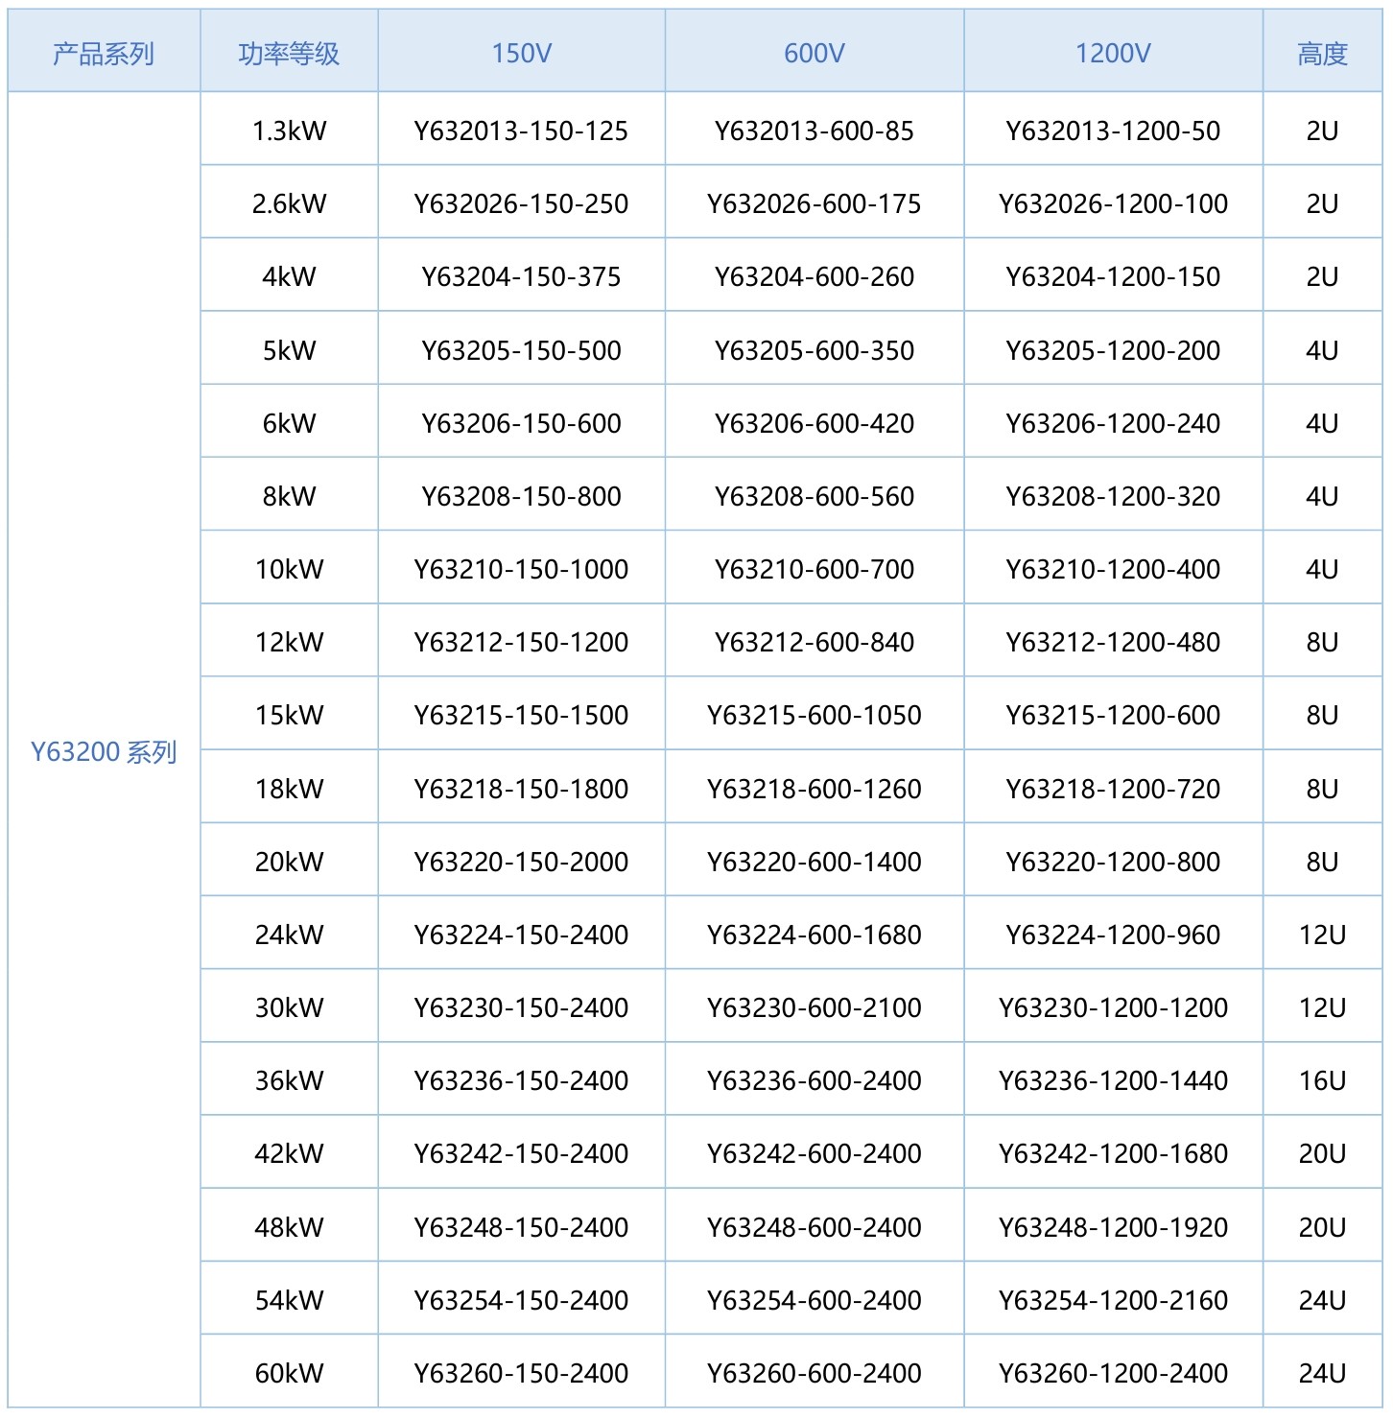The height and width of the screenshot is (1420, 1393).
Task: Click the 16U height cell
Action: coord(1322,1080)
